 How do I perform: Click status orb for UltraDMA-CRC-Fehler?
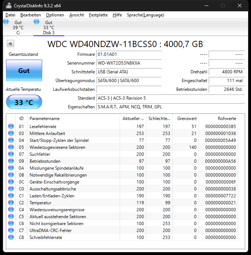[11, 231]
